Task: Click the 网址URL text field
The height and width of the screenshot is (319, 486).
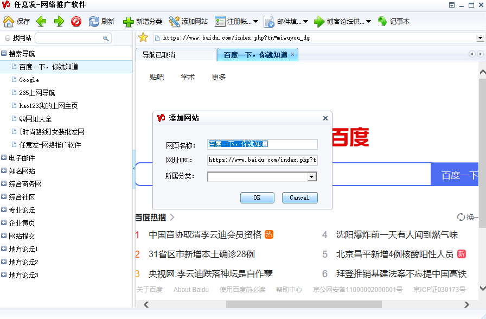Action: [262, 160]
